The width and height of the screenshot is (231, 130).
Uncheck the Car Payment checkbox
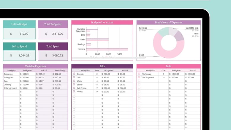[139, 77]
